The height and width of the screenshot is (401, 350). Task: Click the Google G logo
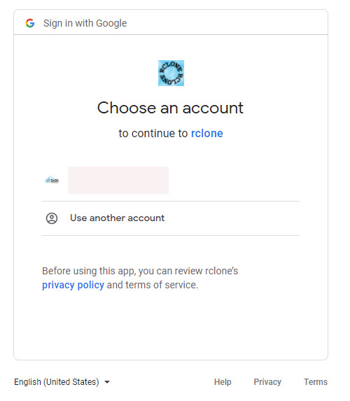pos(30,23)
